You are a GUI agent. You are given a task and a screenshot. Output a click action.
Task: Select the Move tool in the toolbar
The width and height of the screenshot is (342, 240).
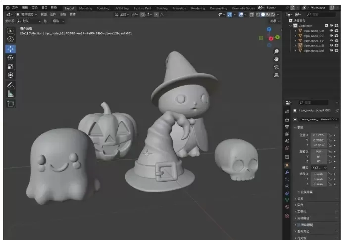(x=11, y=49)
